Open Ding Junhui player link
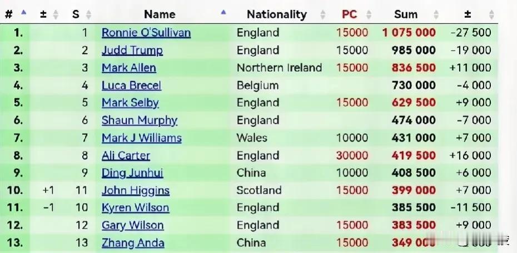This screenshot has width=517, height=253. coord(132,173)
